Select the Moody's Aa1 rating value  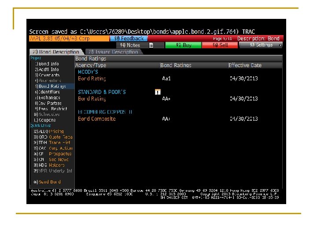coord(166,79)
